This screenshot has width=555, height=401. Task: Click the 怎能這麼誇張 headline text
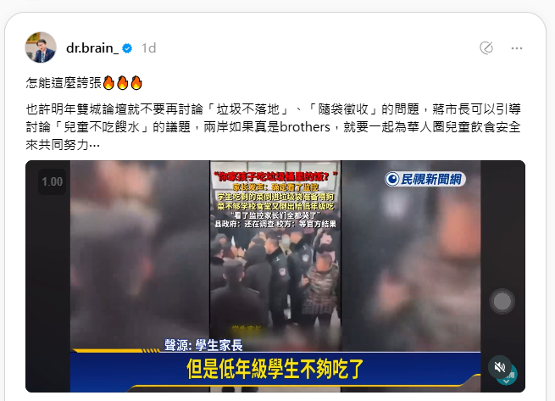[x=64, y=83]
